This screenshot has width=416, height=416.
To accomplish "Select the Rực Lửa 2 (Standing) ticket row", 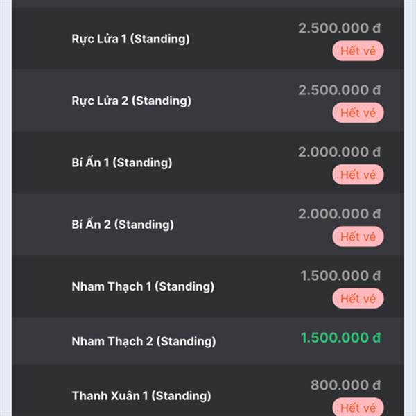I will (x=208, y=101).
